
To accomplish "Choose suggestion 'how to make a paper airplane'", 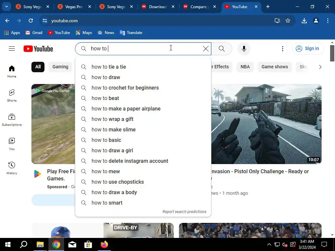I will pyautogui.click(x=143, y=109).
